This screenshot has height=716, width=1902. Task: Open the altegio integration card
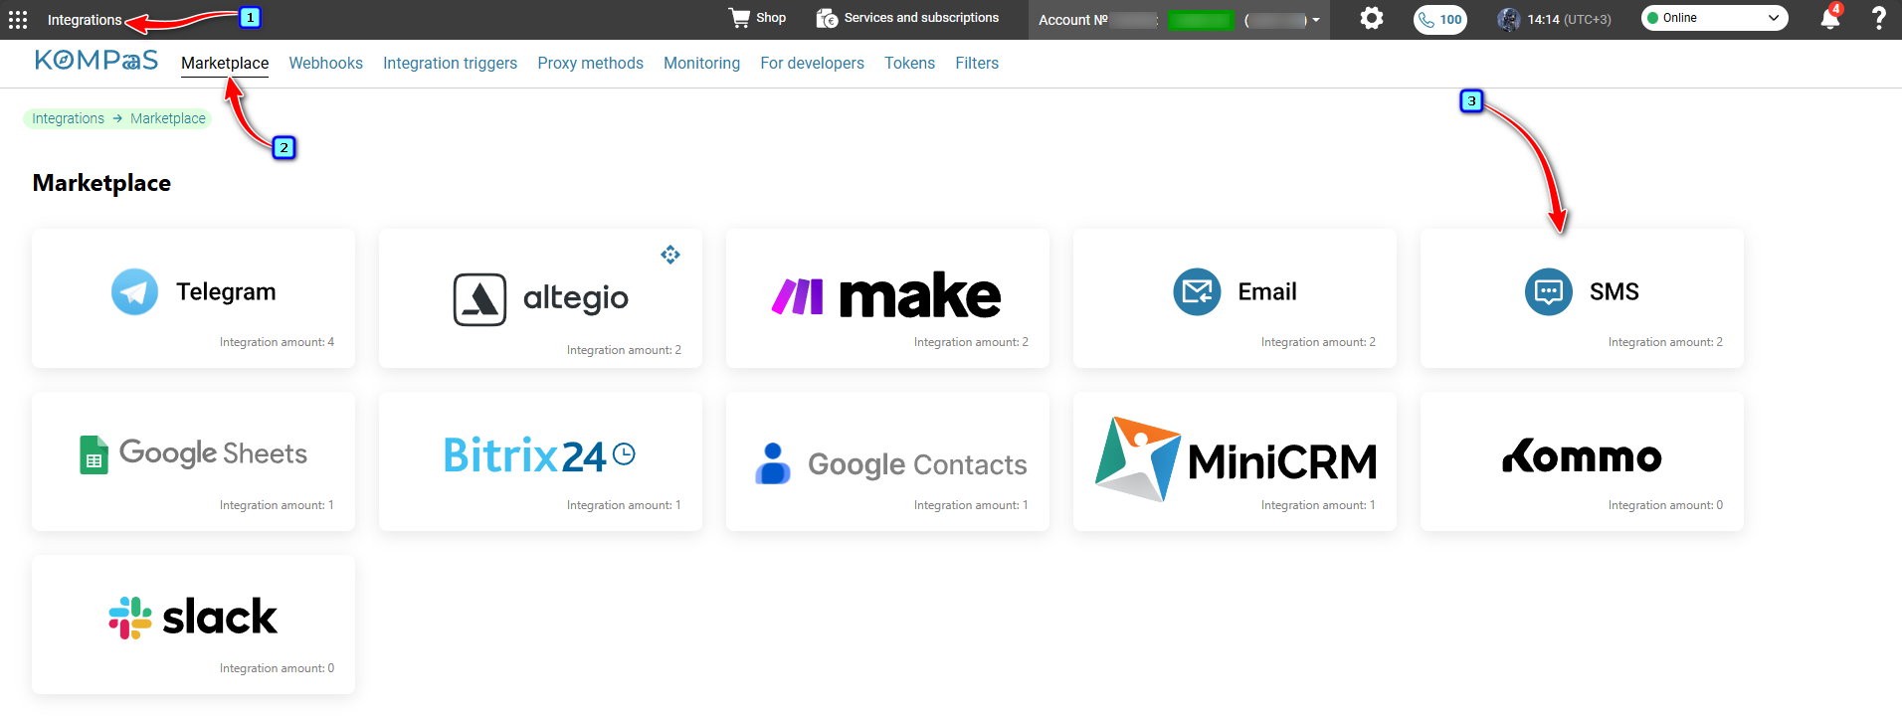[x=540, y=298]
